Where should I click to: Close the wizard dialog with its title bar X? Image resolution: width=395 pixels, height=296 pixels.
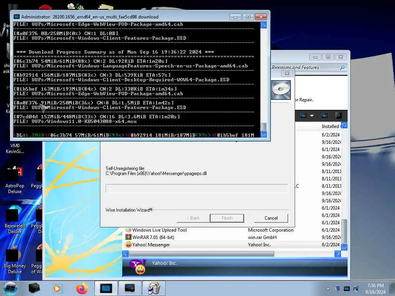click(287, 74)
